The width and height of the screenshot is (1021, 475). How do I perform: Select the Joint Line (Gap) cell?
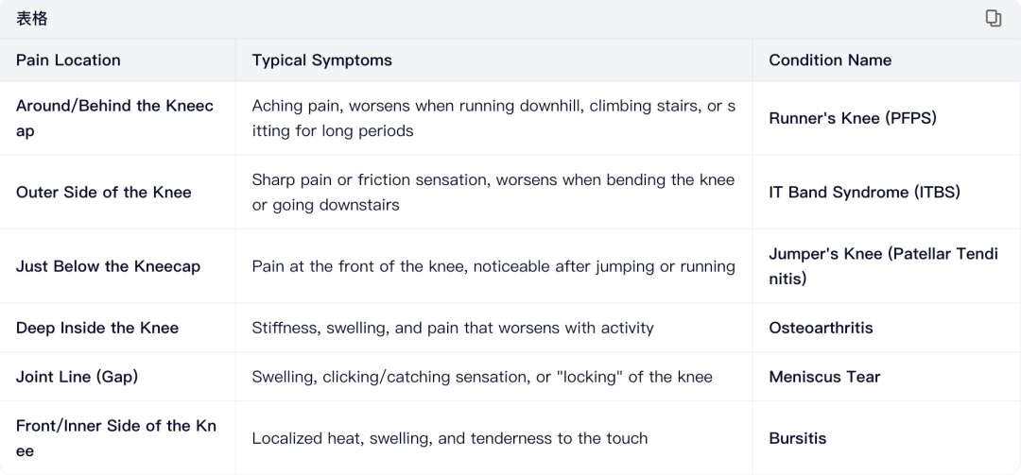coord(77,377)
